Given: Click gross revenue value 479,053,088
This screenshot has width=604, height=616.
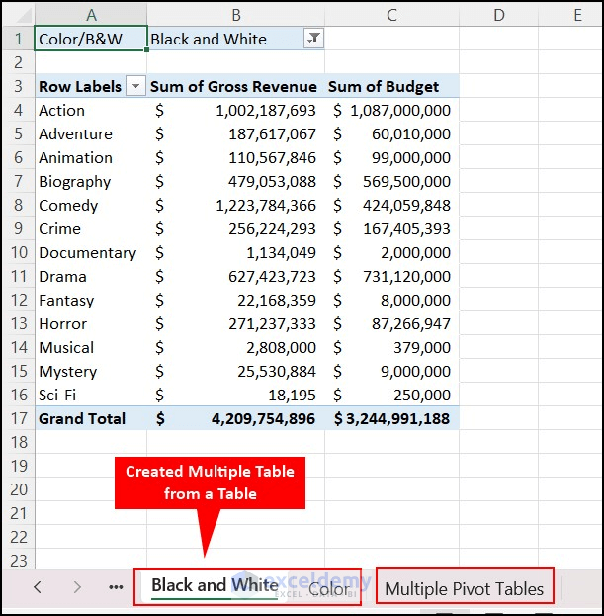Looking at the screenshot, I should [x=273, y=182].
